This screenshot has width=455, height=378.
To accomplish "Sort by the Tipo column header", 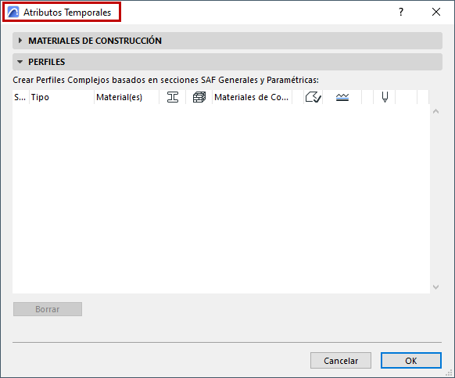I will pyautogui.click(x=62, y=97).
